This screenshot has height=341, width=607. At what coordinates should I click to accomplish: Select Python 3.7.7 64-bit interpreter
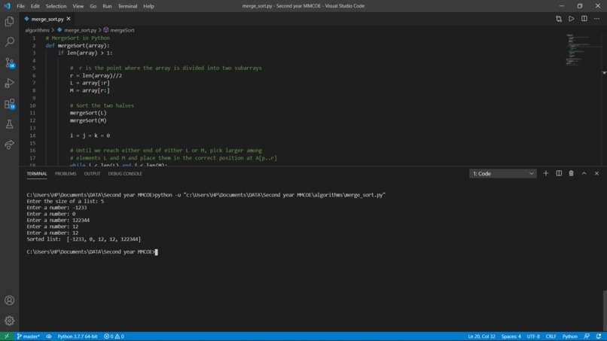[78, 336]
